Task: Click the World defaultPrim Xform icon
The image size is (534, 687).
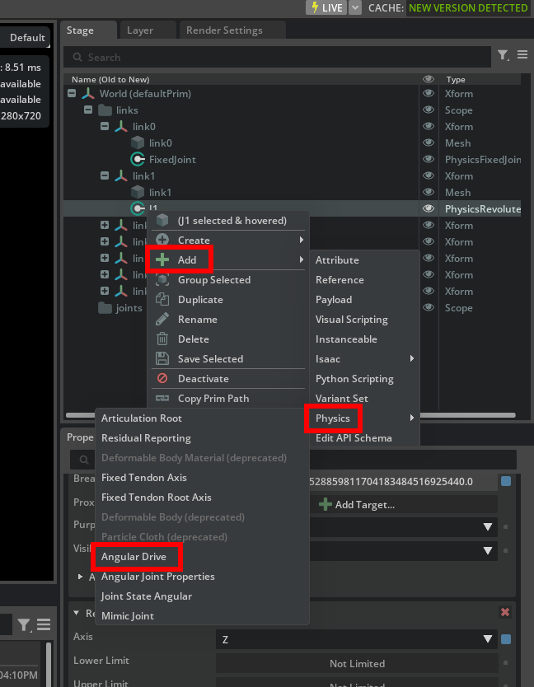Action: (88, 94)
